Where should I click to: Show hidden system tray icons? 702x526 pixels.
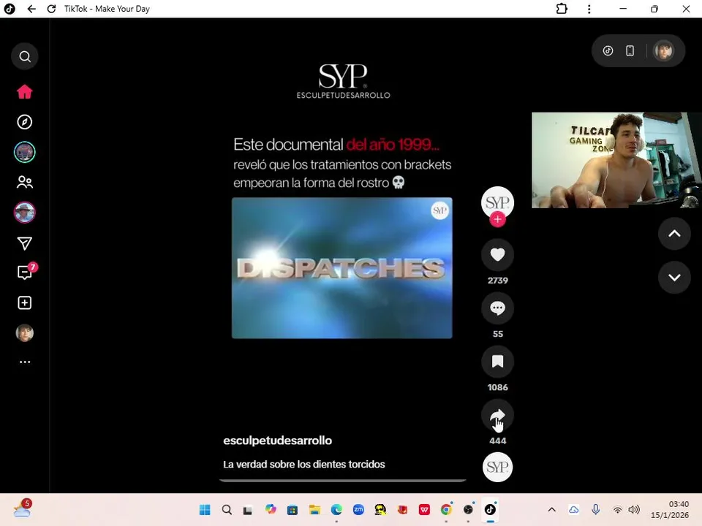[x=551, y=509]
